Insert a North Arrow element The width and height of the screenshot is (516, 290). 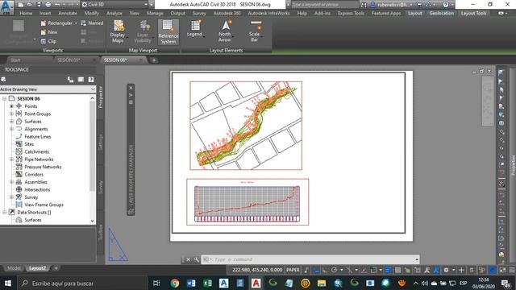(x=225, y=31)
